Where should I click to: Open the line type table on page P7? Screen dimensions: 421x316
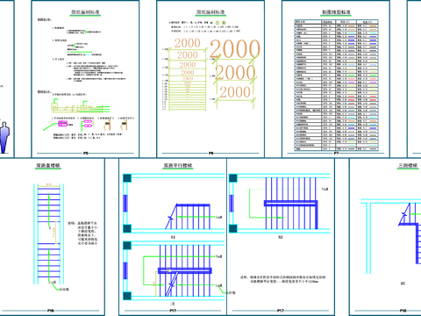coord(336,85)
